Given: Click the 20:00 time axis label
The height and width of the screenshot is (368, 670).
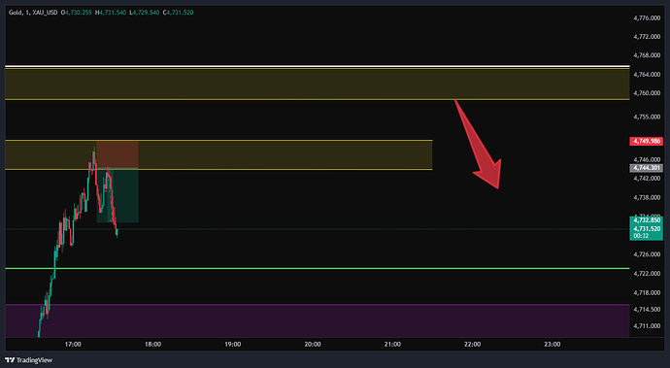Looking at the screenshot, I should [x=313, y=344].
